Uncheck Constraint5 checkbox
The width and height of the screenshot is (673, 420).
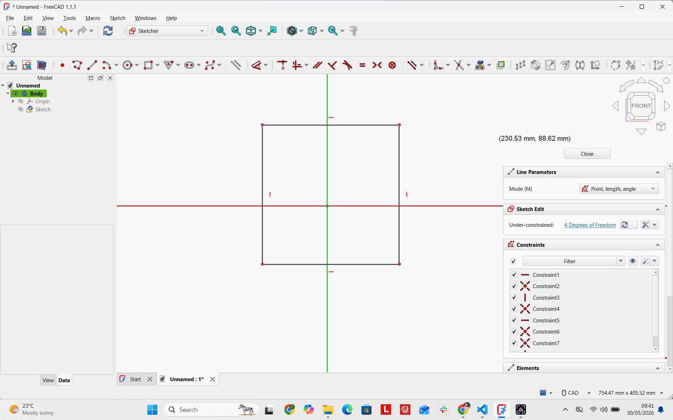point(514,320)
